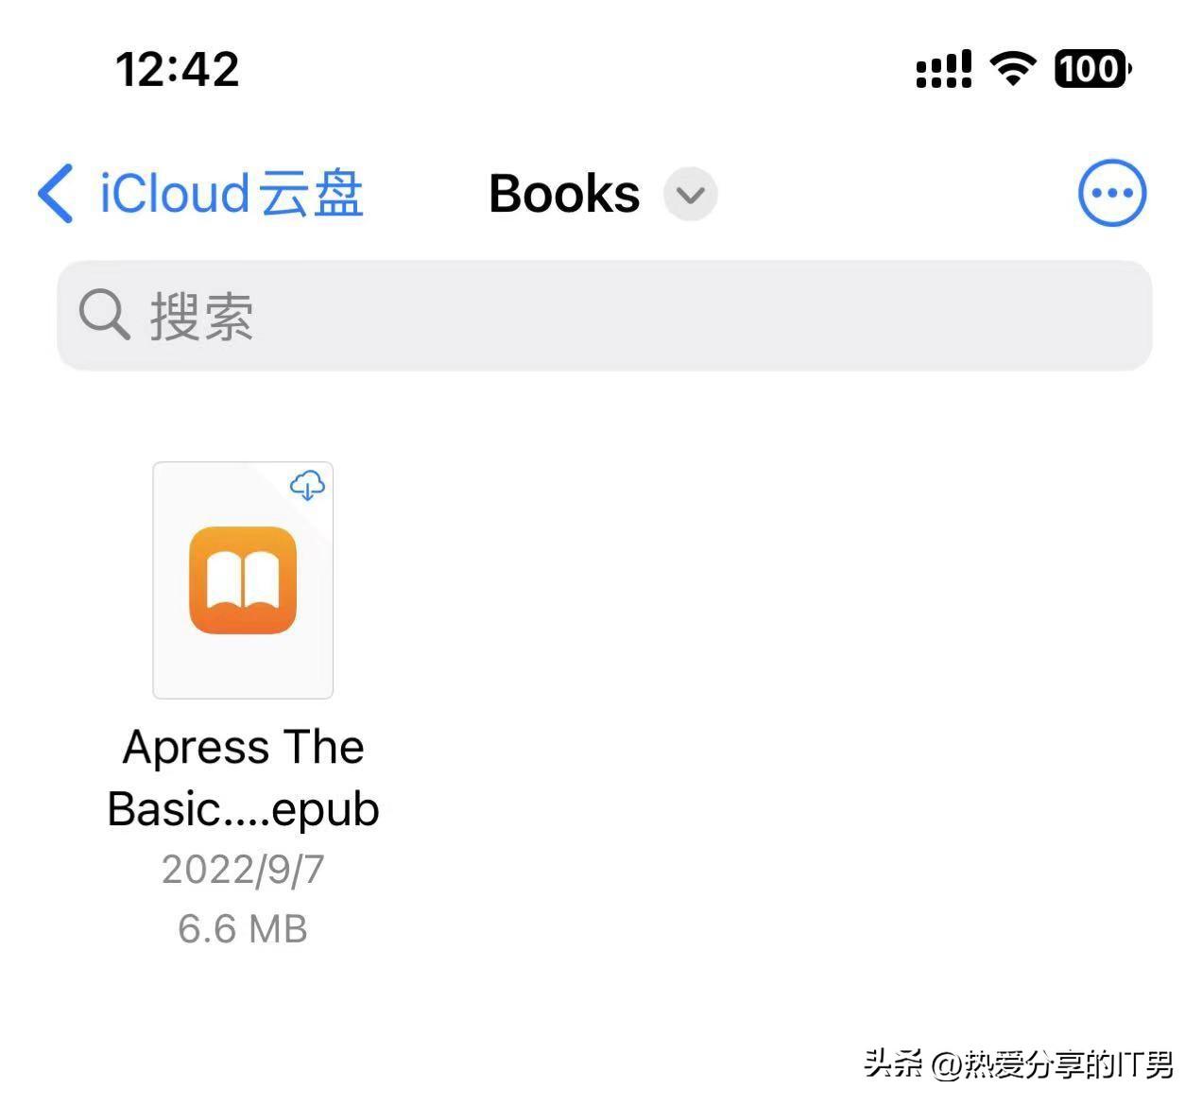This screenshot has width=1202, height=1106.
Task: Tap the blue back chevron arrow
Action: coord(55,193)
